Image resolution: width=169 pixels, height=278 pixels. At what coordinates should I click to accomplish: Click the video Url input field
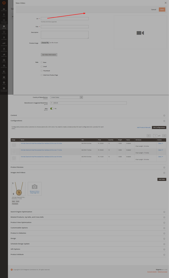[x=65, y=19]
